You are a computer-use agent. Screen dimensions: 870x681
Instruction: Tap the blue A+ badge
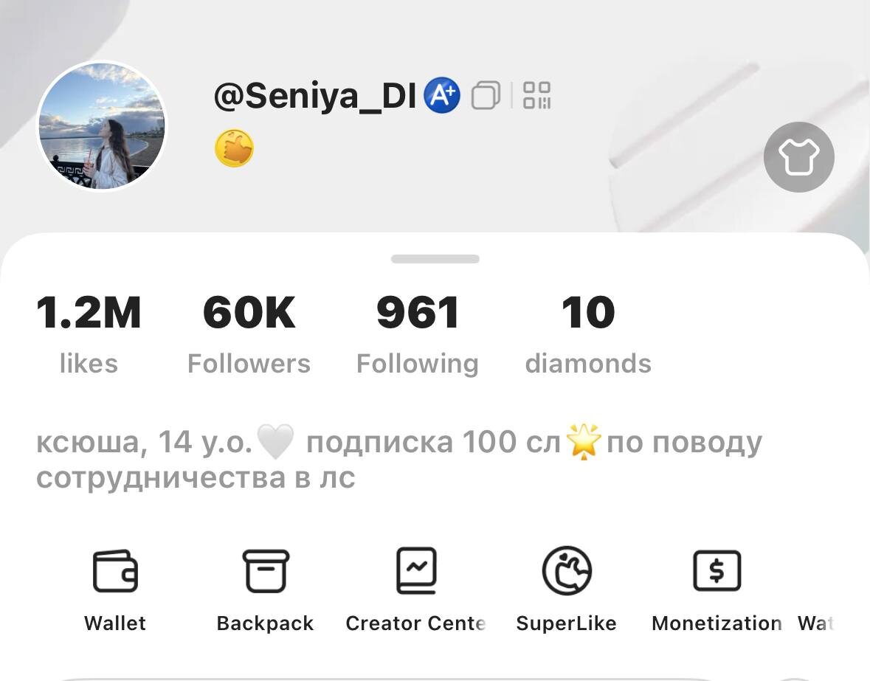point(442,95)
